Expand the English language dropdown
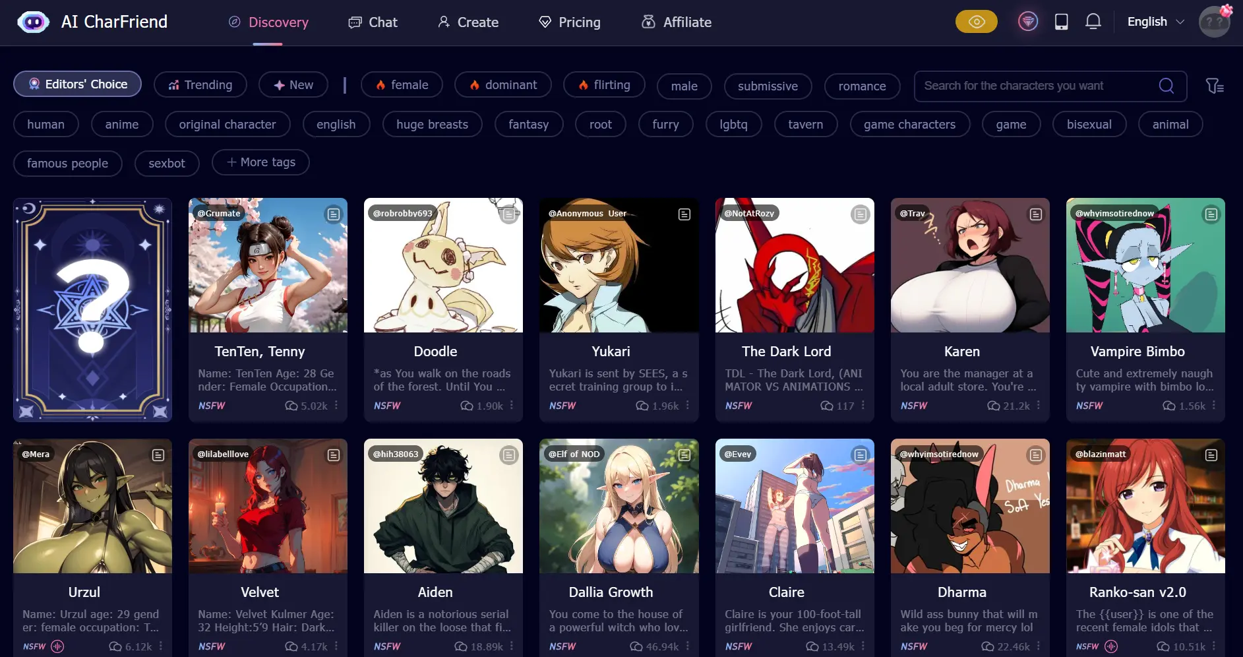This screenshot has width=1243, height=657. tap(1155, 22)
